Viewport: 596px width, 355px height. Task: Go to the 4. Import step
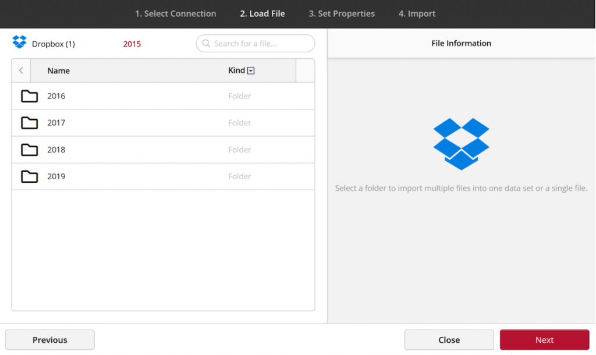417,14
